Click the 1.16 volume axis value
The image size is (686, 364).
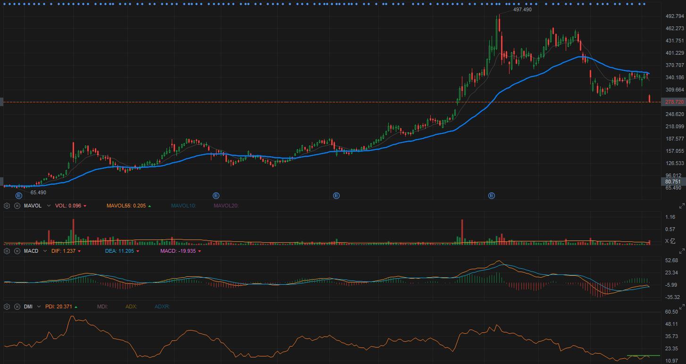point(670,217)
